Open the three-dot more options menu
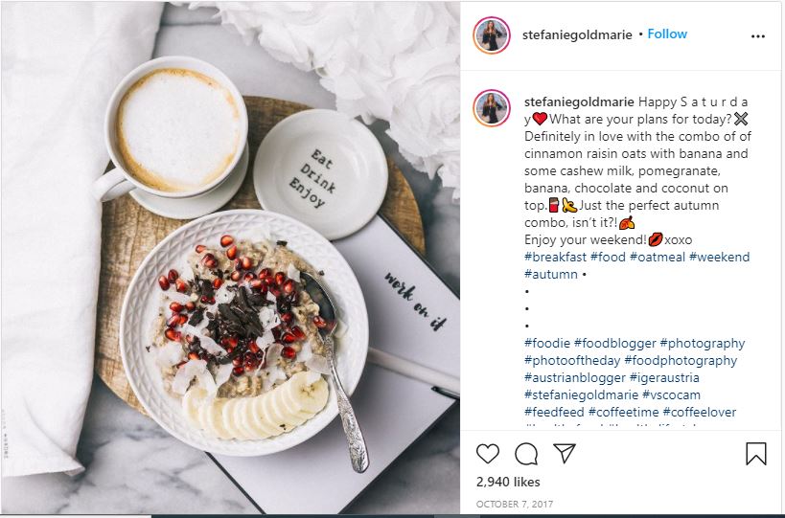The image size is (785, 518). coord(758,36)
